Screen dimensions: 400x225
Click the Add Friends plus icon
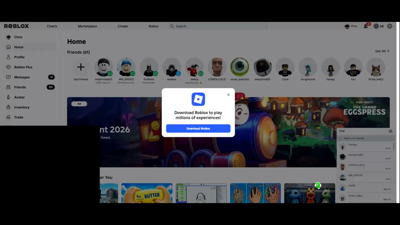[81, 67]
